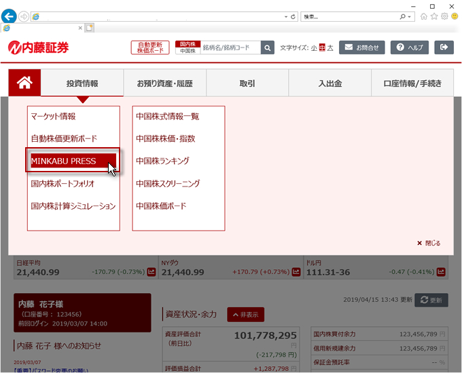Image resolution: width=462 pixels, height=373 pixels.
Task: Click the stock search magnifier button
Action: tap(268, 47)
